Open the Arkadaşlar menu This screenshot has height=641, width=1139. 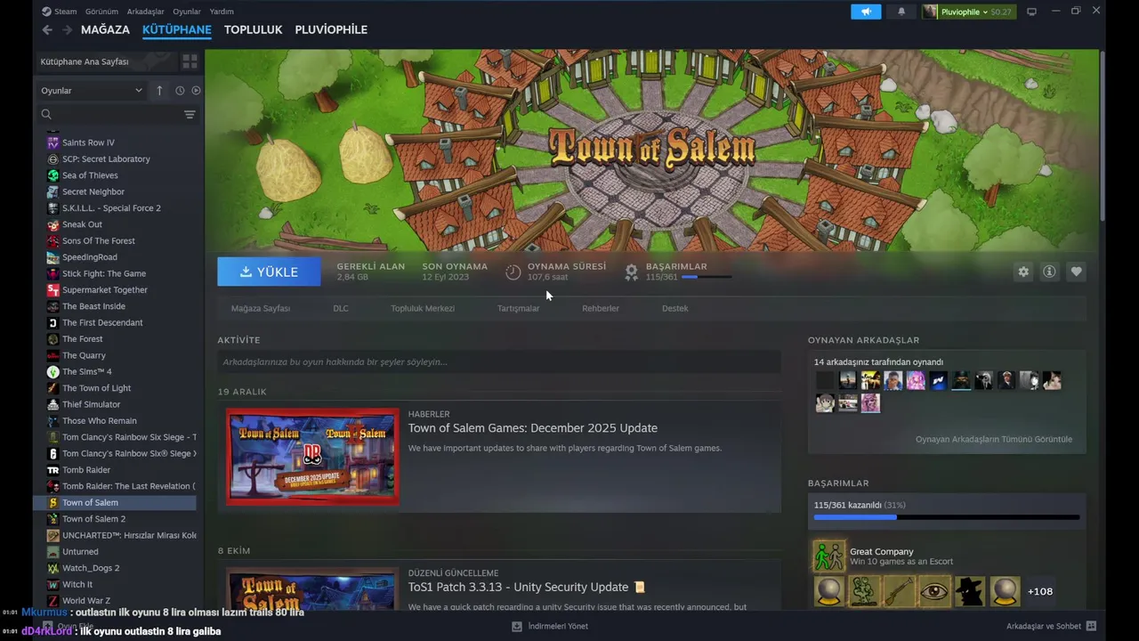(x=145, y=12)
